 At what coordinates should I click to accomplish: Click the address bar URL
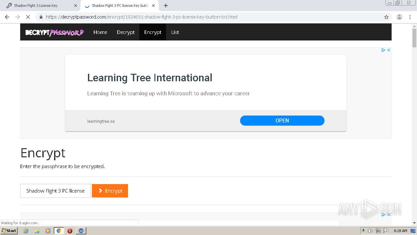pos(141,17)
